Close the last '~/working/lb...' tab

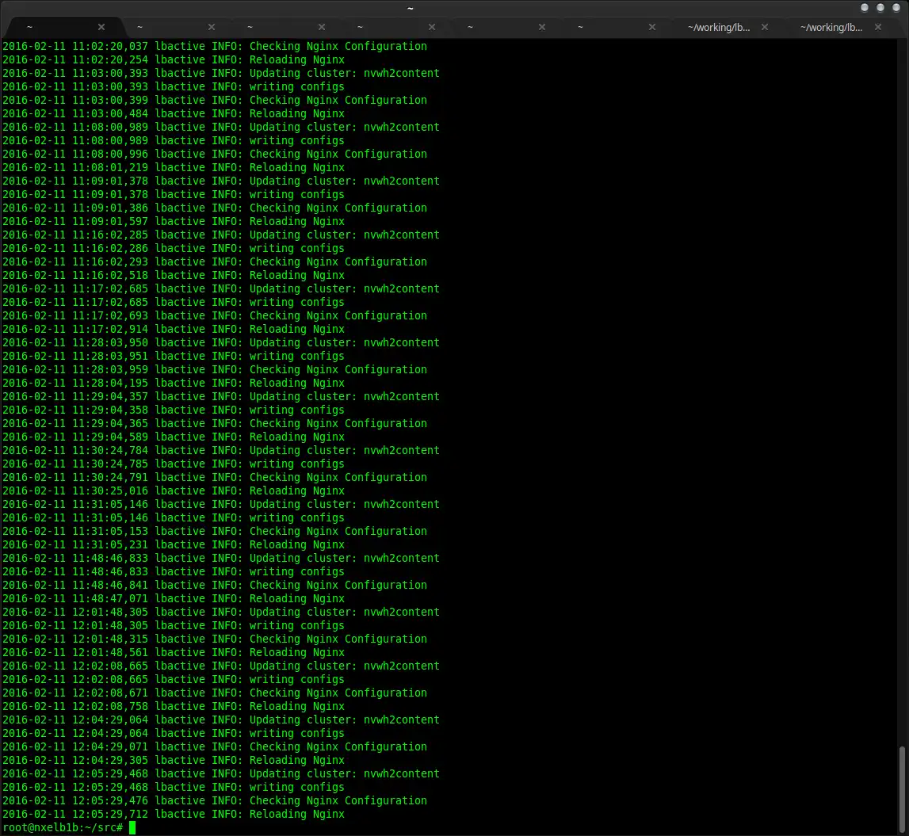tap(878, 27)
